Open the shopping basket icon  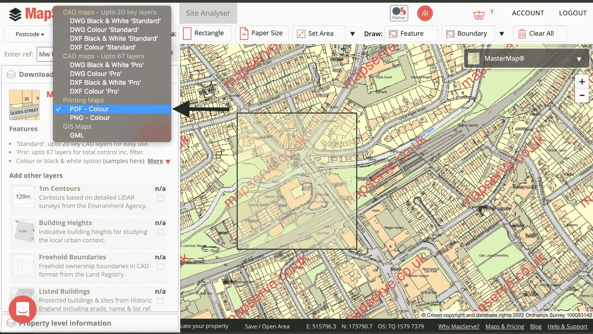pyautogui.click(x=478, y=15)
